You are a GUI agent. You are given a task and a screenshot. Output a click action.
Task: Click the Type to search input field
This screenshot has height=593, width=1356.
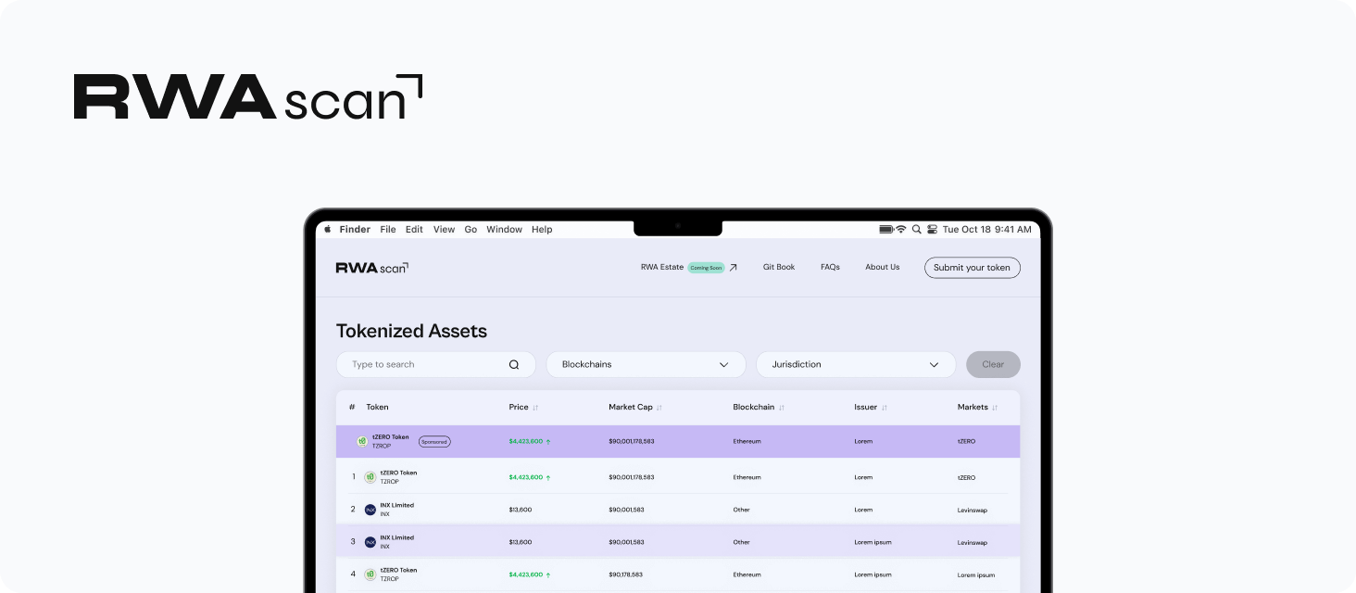pos(435,364)
